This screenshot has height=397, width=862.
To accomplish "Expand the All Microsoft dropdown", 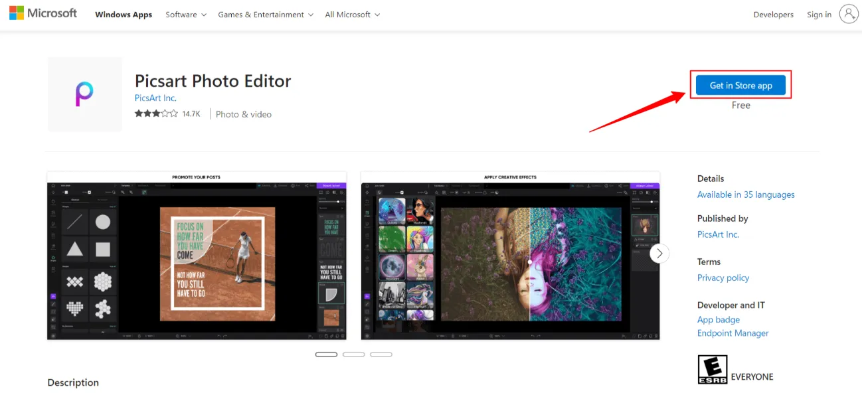I will click(x=353, y=15).
